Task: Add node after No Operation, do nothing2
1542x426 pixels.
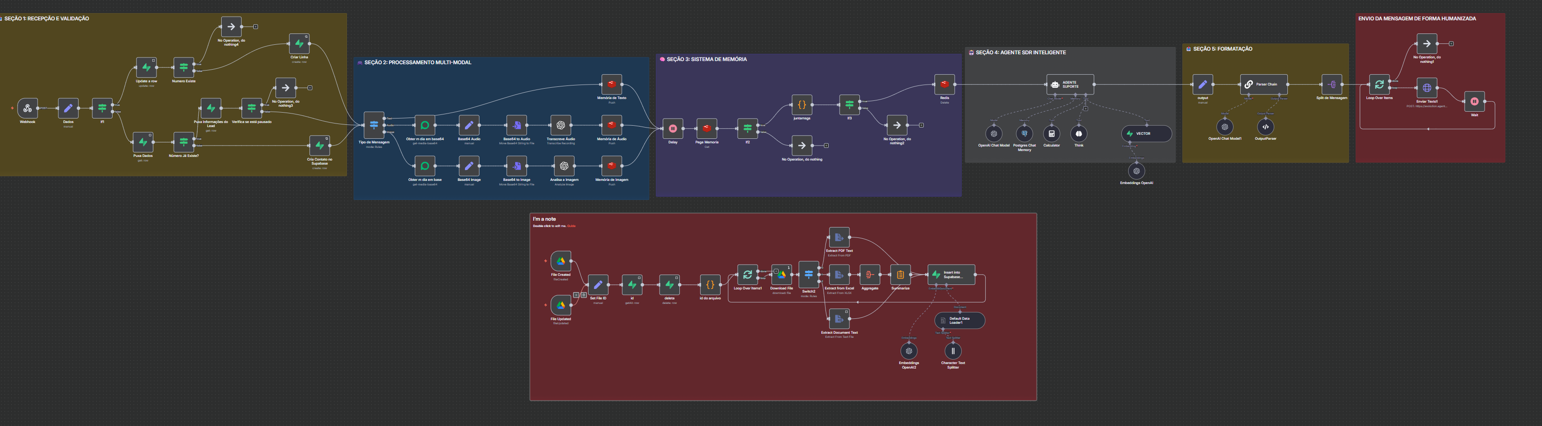Action: point(921,125)
